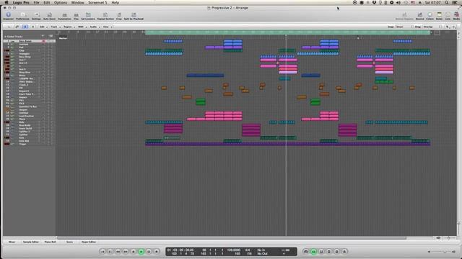Open the MIDI local menu dropdown
The image size is (462, 259).
(x=82, y=27)
